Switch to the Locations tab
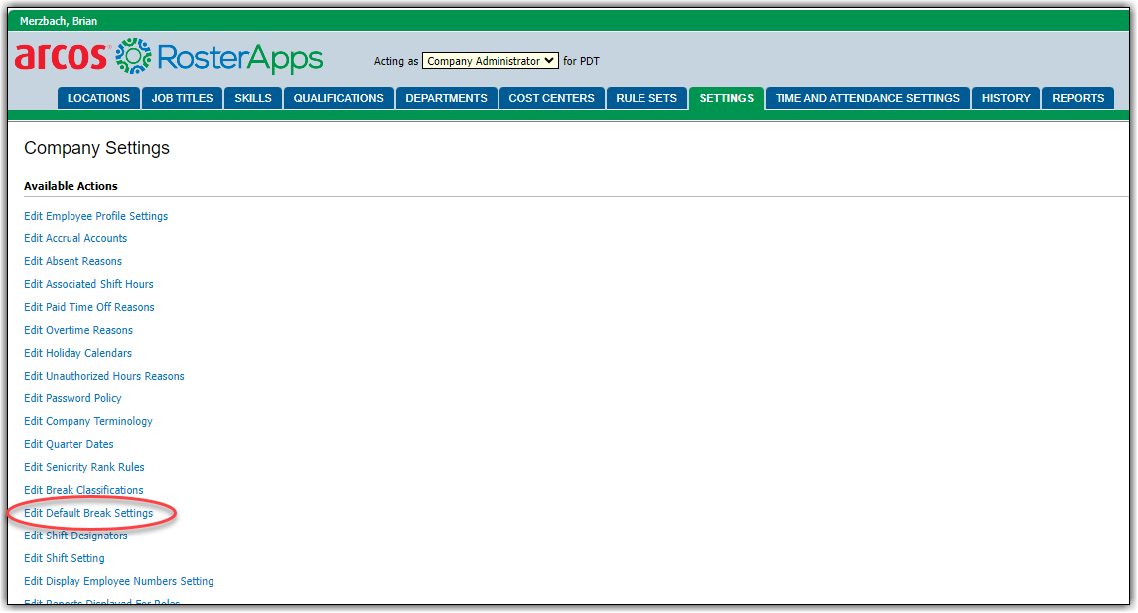 (x=98, y=98)
